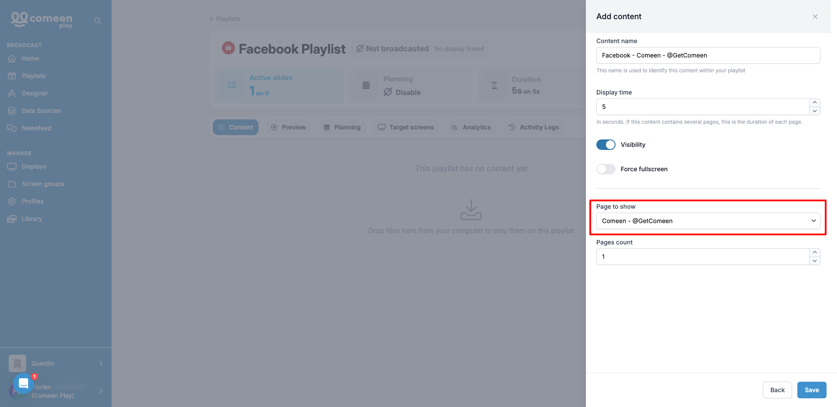The height and width of the screenshot is (407, 837).
Task: Edit the Content name text field
Action: click(x=708, y=55)
